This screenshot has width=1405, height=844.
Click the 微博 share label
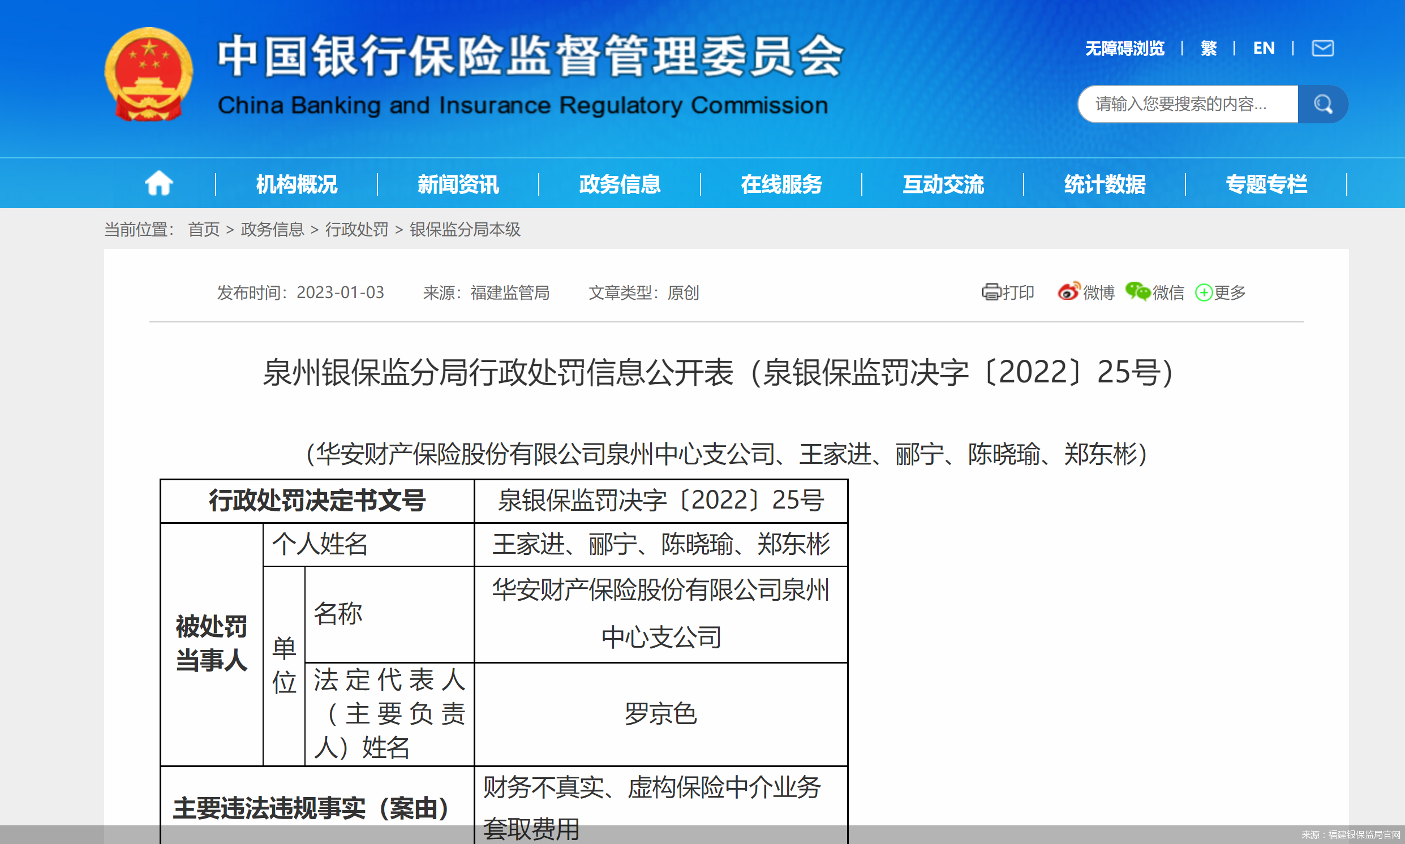(1098, 292)
